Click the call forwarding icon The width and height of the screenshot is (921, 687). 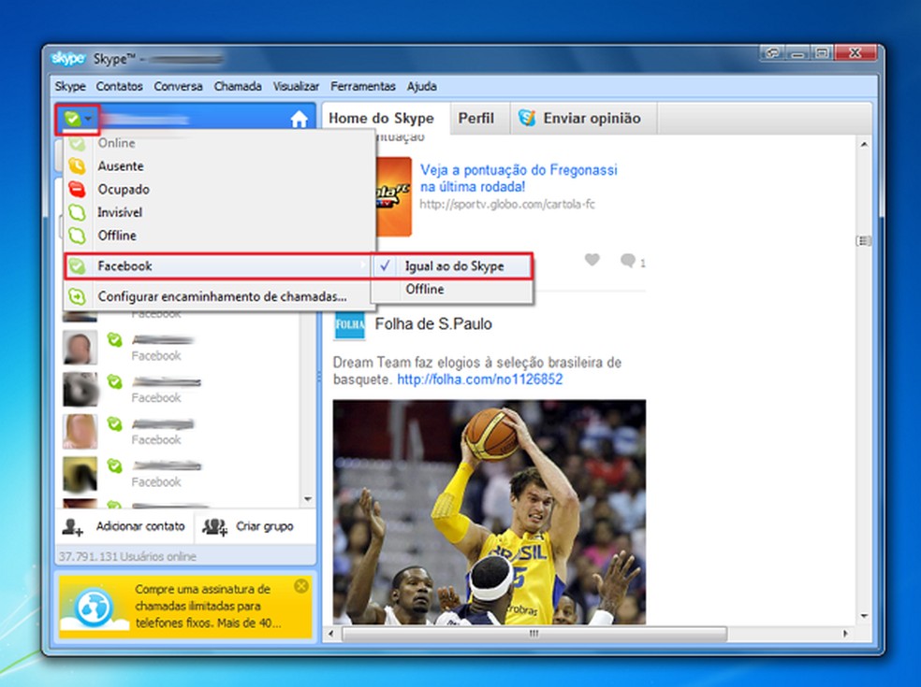tap(77, 296)
